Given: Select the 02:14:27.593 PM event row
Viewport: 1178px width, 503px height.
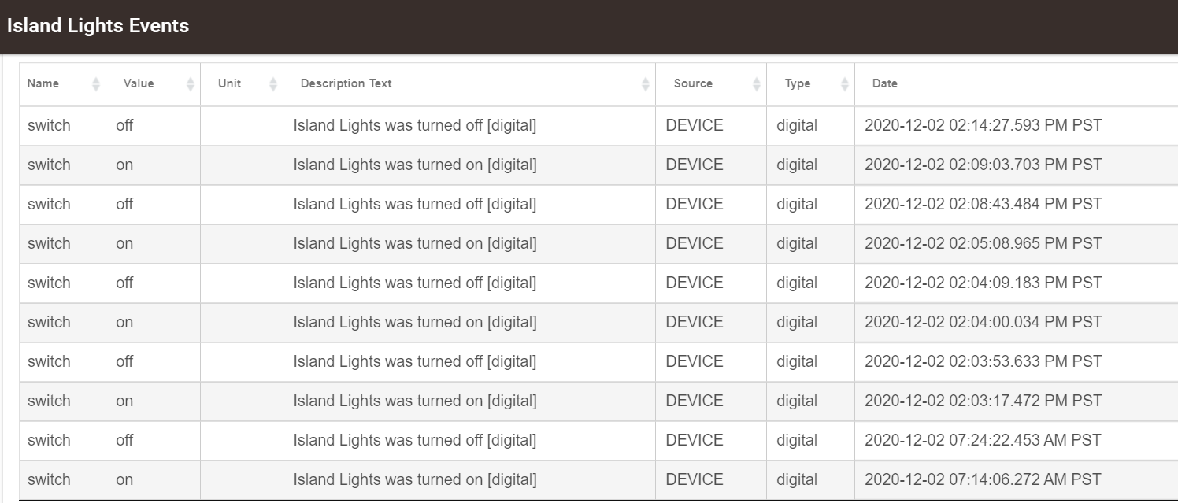Looking at the screenshot, I should coord(598,125).
